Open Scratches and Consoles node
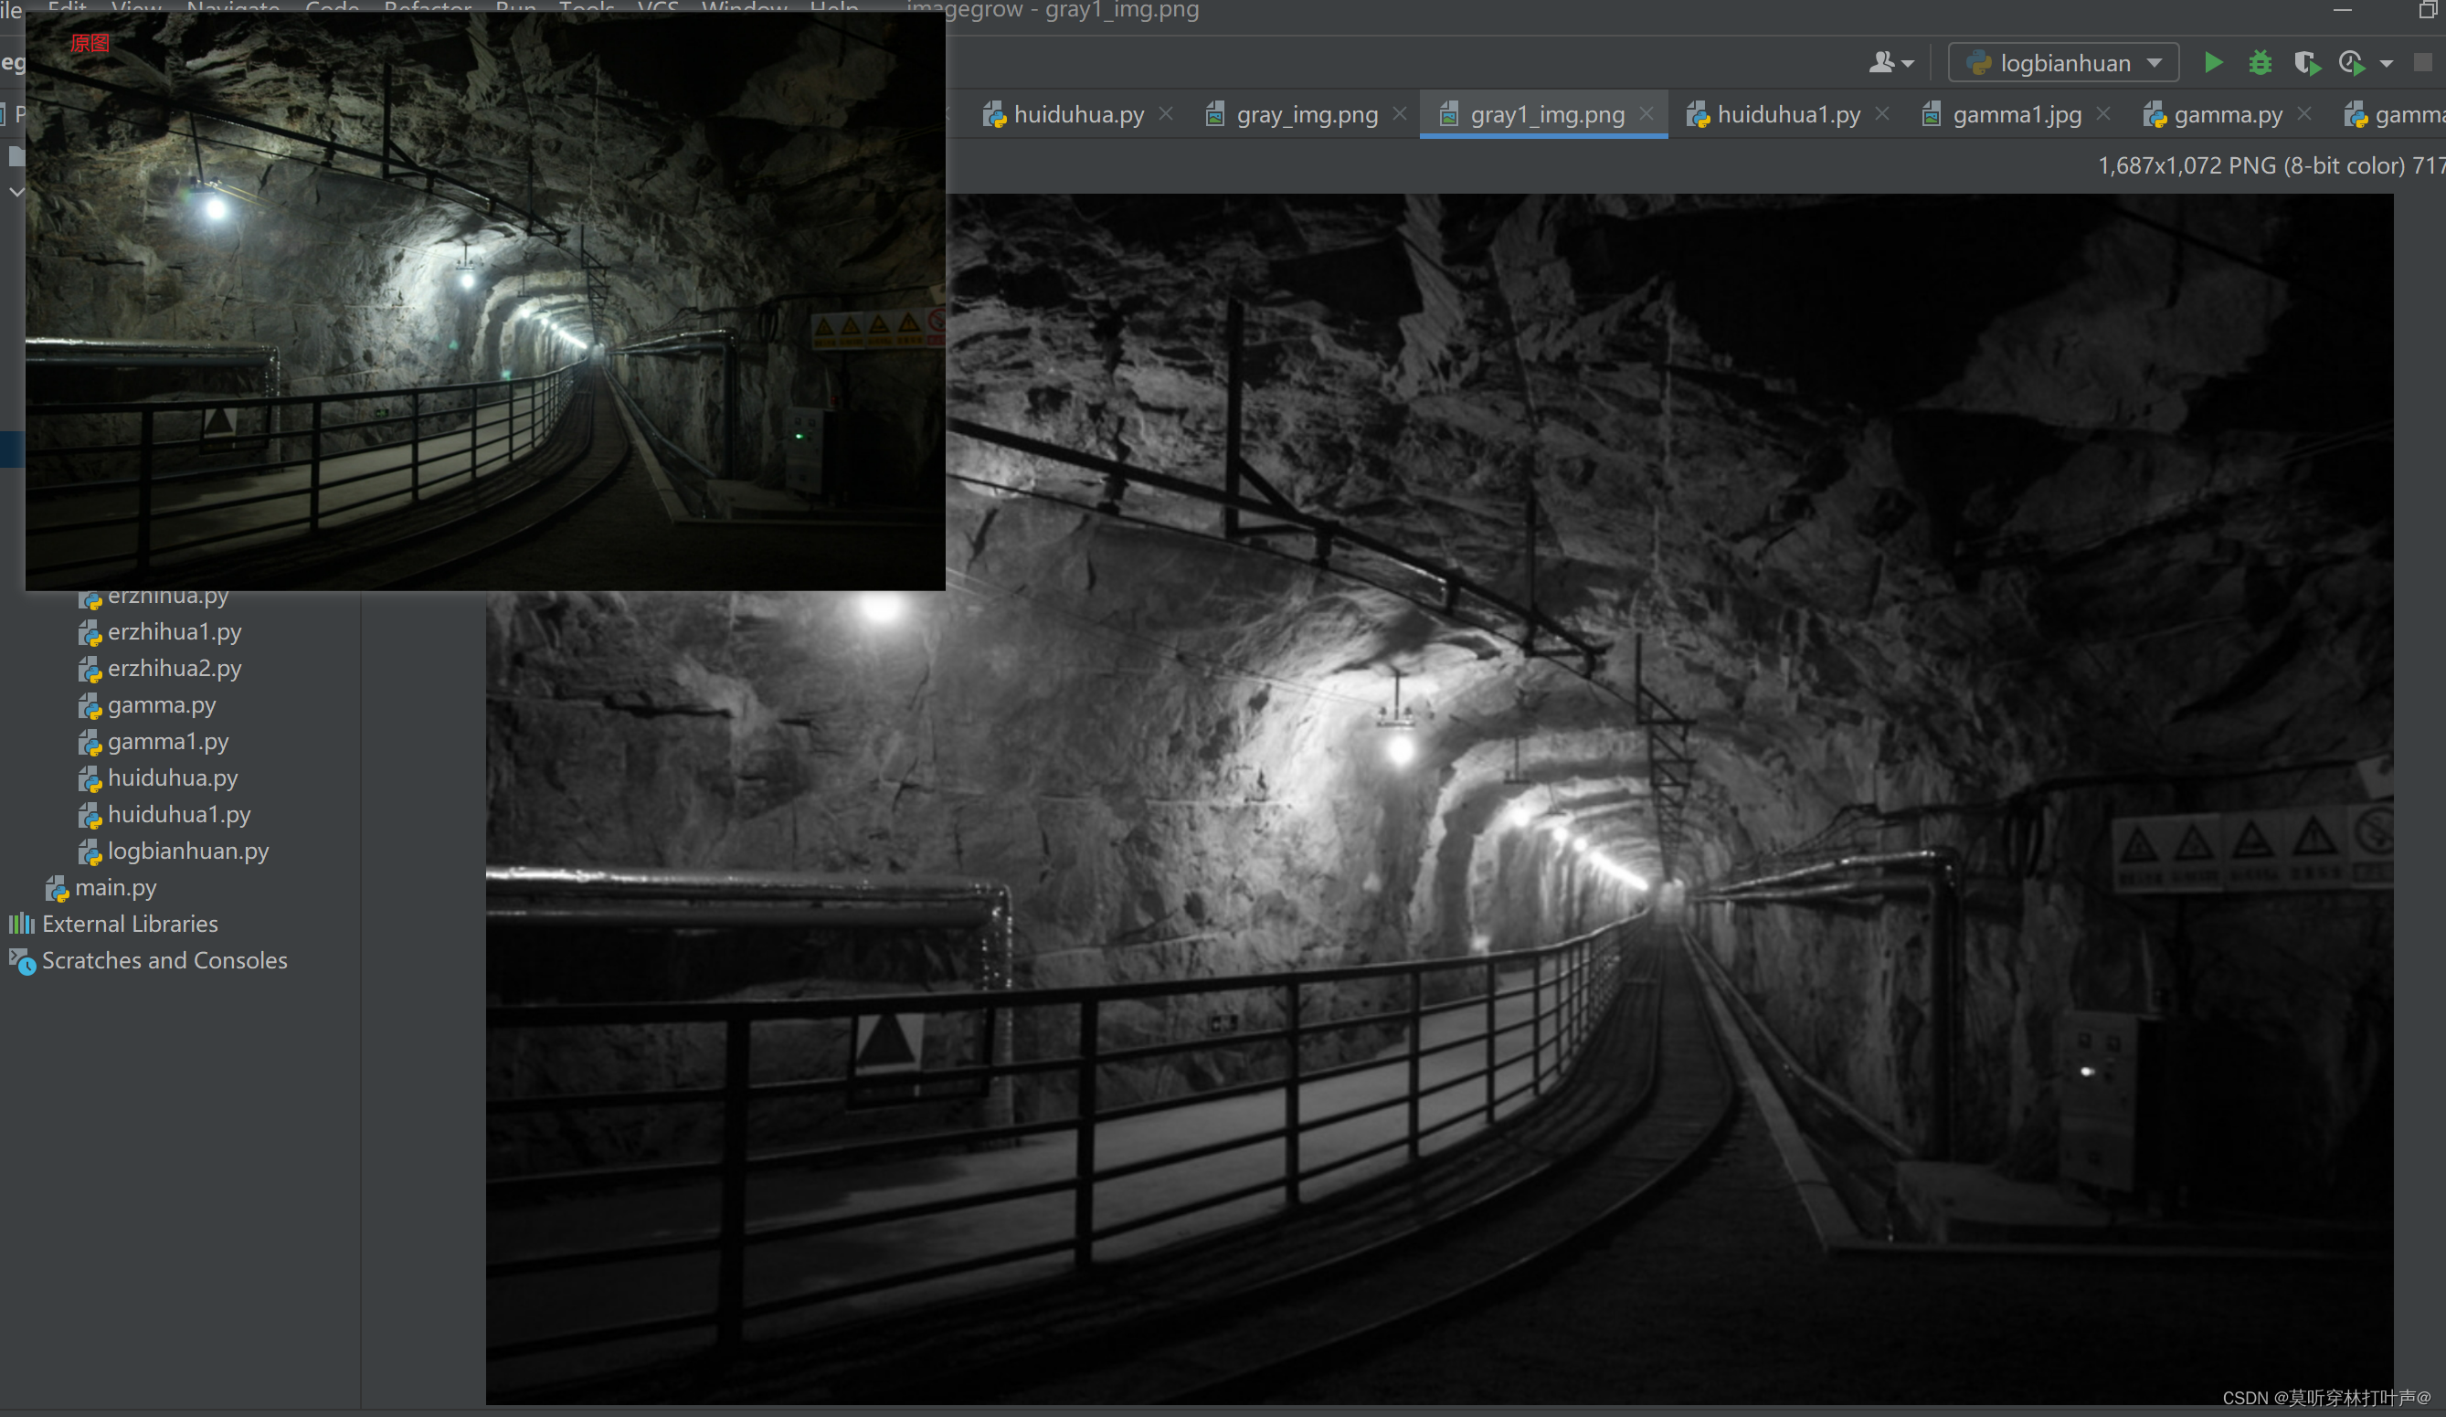2446x1417 pixels. click(164, 960)
